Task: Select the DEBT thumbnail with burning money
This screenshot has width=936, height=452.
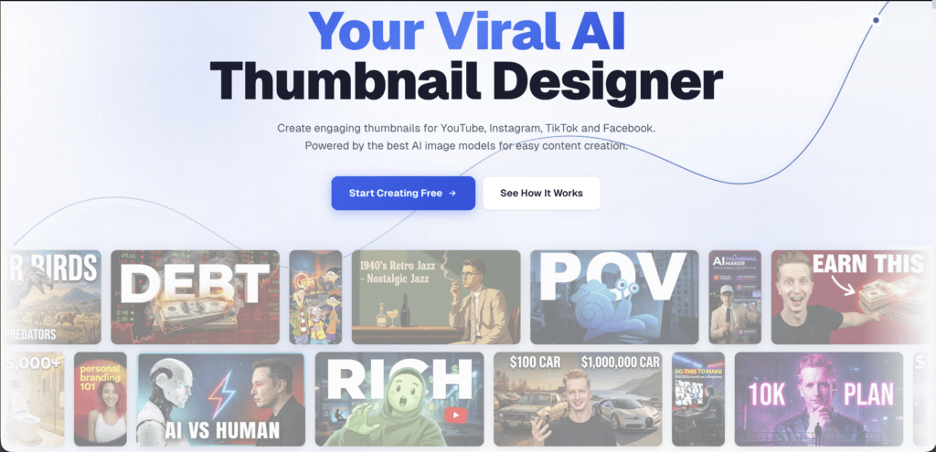Action: (196, 297)
